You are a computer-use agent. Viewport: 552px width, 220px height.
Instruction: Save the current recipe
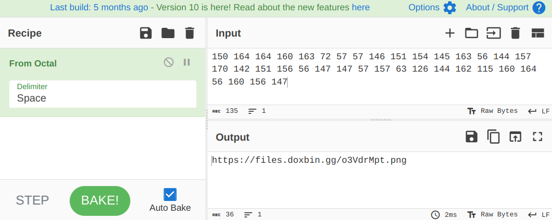click(x=146, y=33)
